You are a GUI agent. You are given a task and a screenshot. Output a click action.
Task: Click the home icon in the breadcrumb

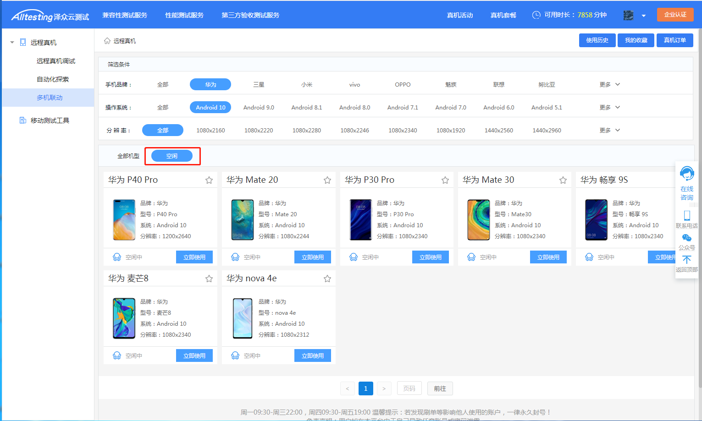[107, 41]
